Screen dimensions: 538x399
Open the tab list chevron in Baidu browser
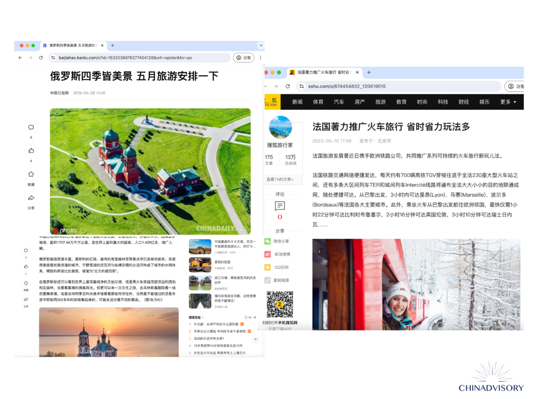tap(261, 45)
